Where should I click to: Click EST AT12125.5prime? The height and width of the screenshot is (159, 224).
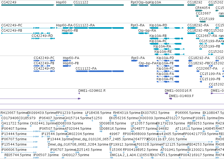point(162,147)
